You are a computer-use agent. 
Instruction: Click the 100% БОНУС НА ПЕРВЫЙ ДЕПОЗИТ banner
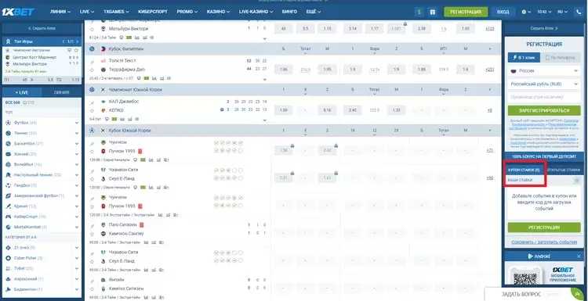click(544, 156)
